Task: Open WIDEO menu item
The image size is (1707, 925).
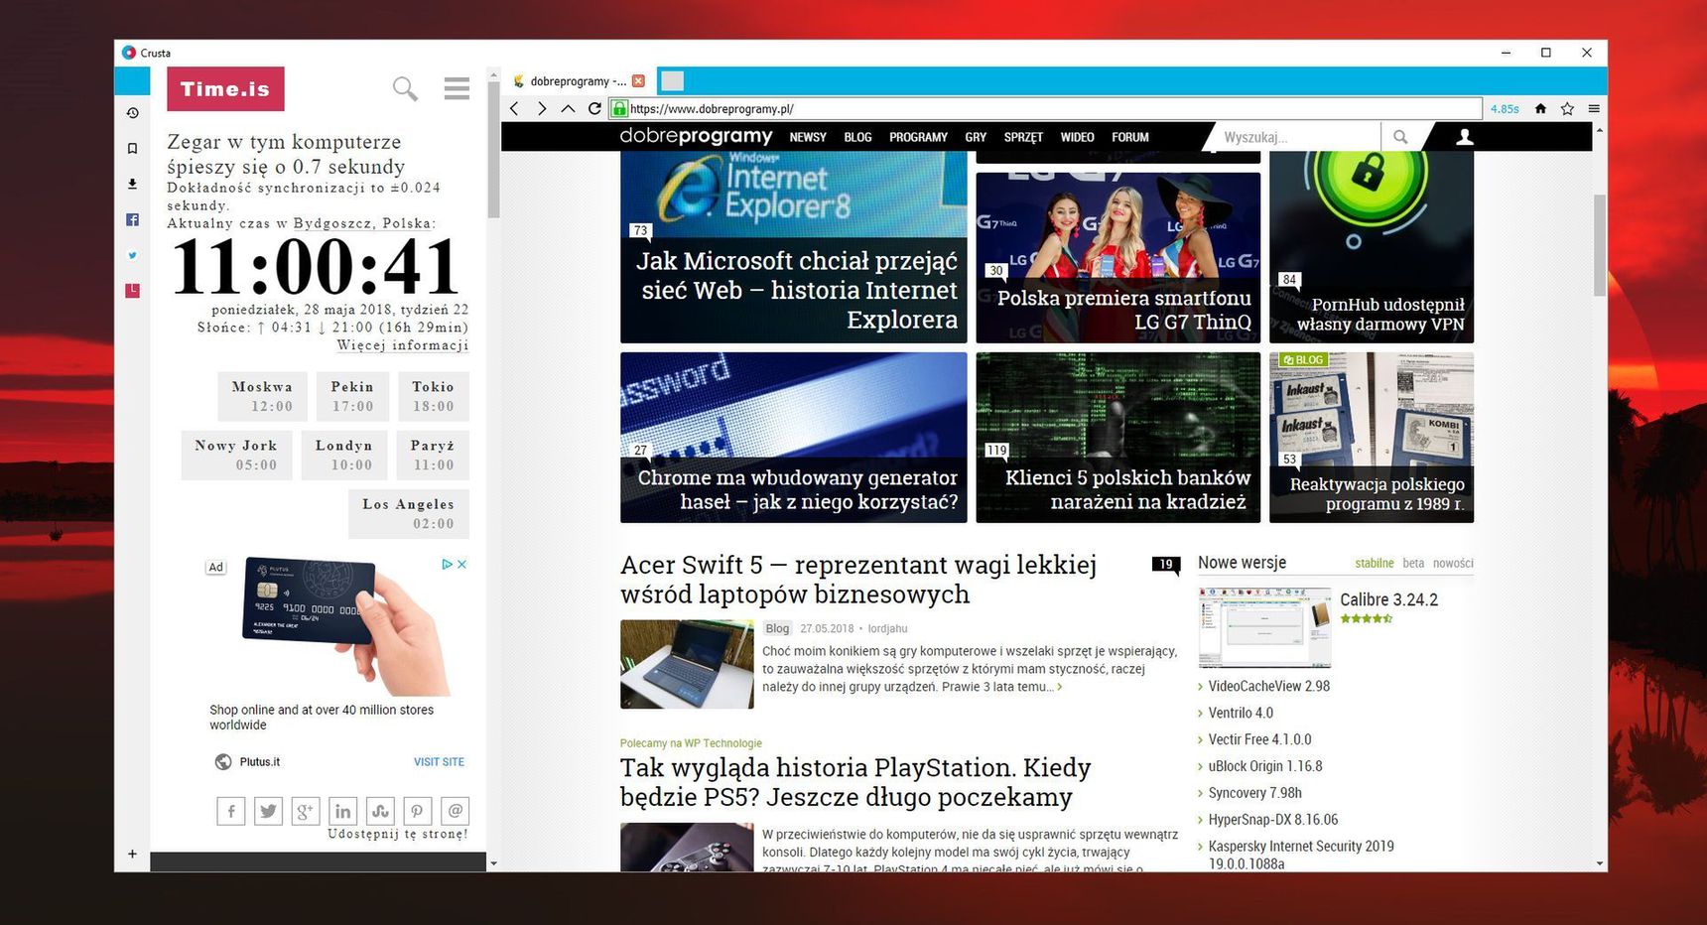Action: [1077, 137]
